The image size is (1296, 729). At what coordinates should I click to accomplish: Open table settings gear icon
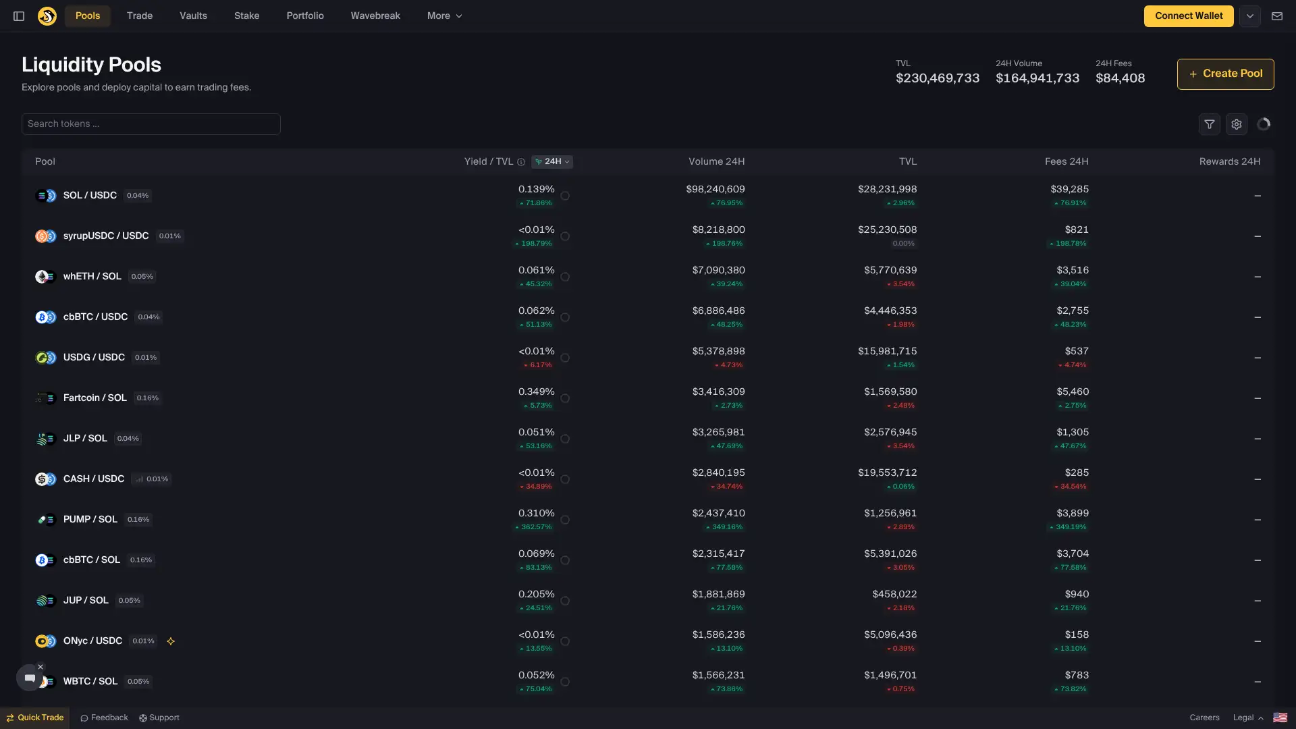pyautogui.click(x=1237, y=124)
